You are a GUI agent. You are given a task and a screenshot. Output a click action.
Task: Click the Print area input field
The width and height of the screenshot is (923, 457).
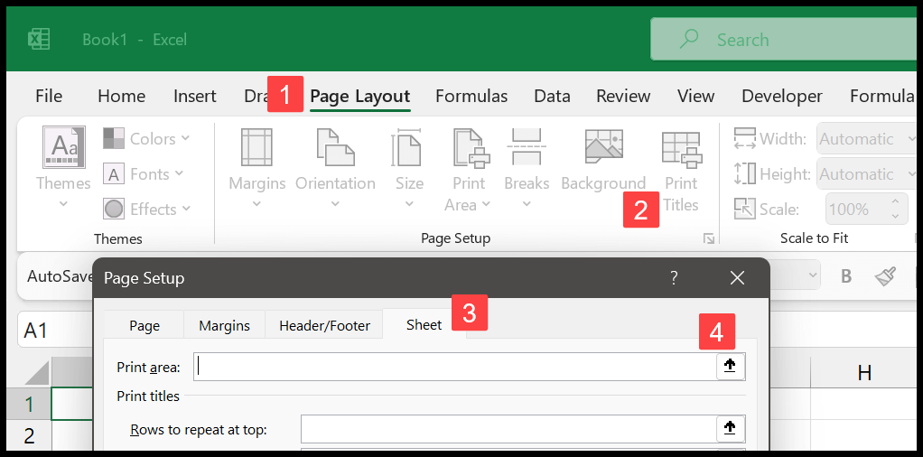tap(455, 367)
